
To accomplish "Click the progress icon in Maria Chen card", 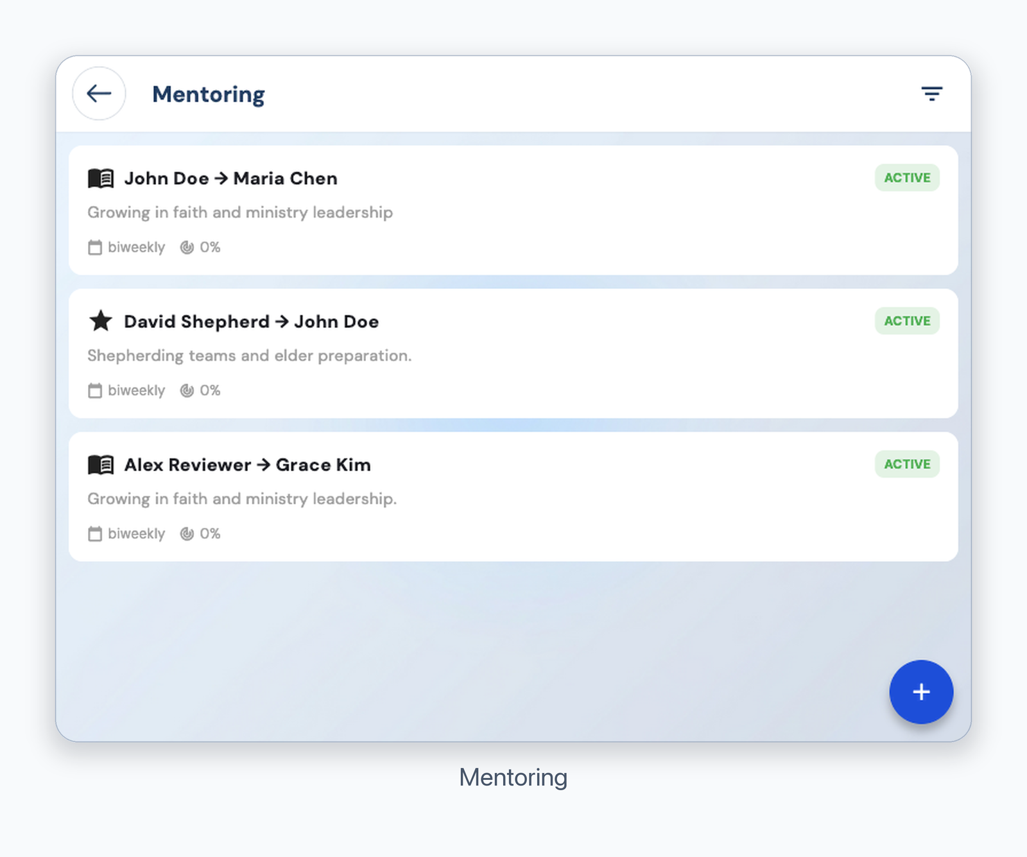I will coord(187,247).
